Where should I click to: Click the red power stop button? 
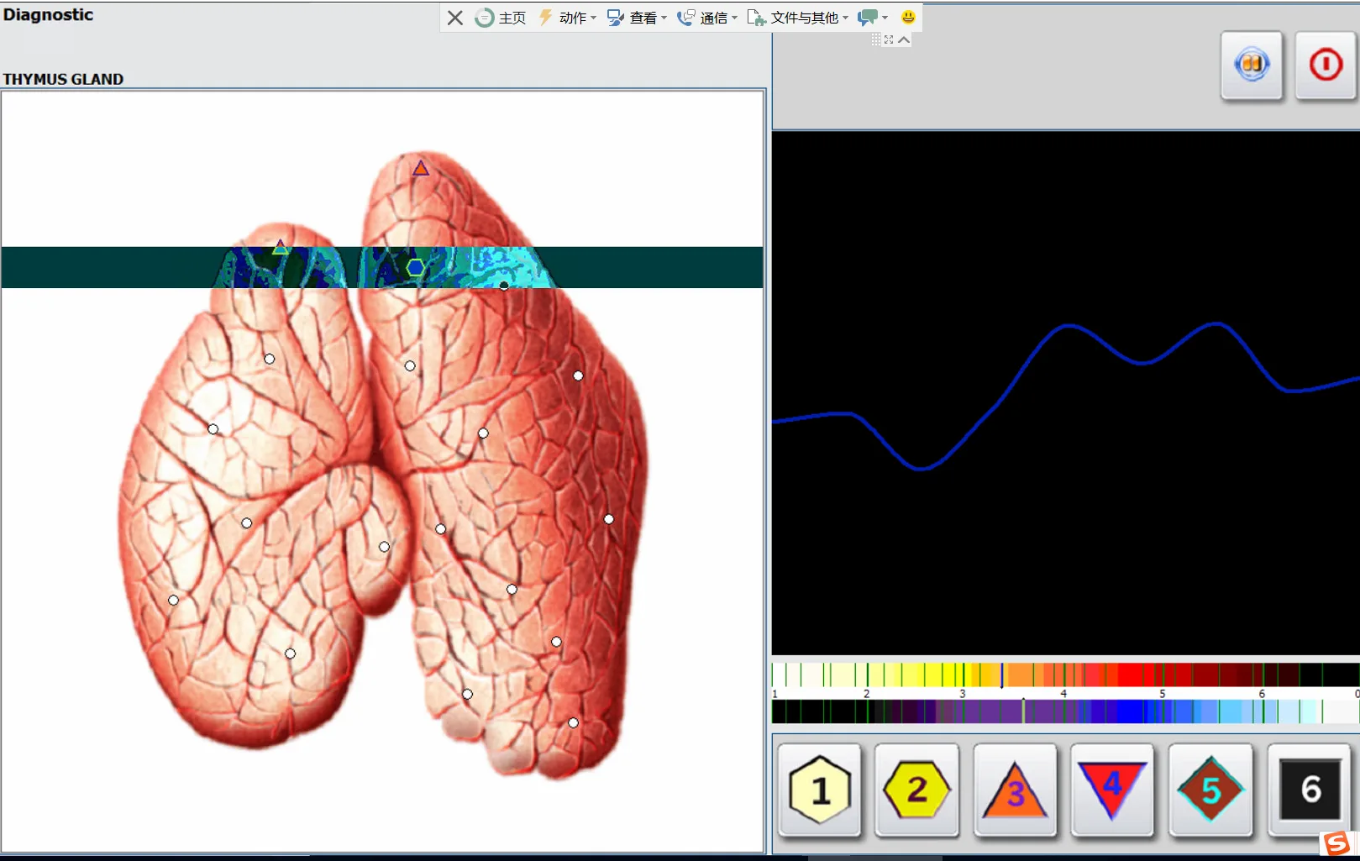(1325, 66)
